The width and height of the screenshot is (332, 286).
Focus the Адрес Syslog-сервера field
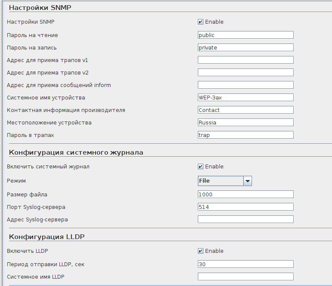pos(246,219)
